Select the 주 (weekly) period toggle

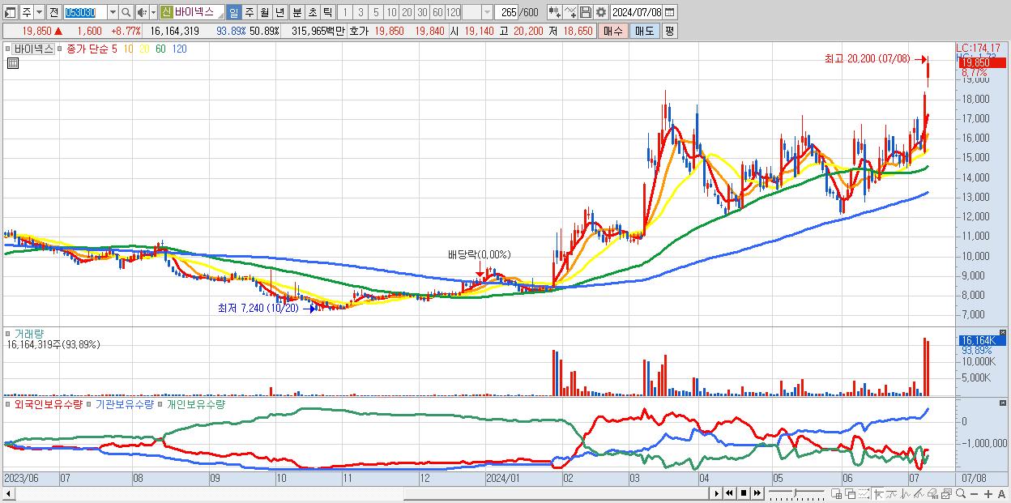249,12
